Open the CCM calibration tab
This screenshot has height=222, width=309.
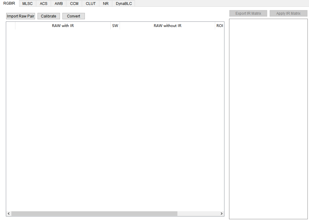[x=74, y=4]
